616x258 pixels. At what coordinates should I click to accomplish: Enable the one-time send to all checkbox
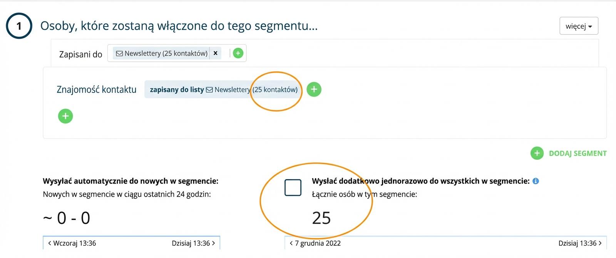(x=293, y=188)
